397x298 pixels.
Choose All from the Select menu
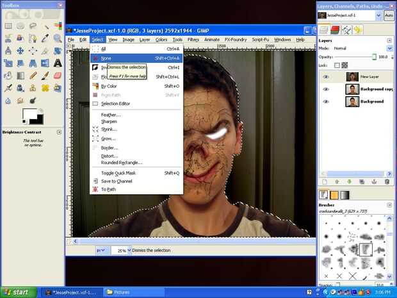coord(136,49)
